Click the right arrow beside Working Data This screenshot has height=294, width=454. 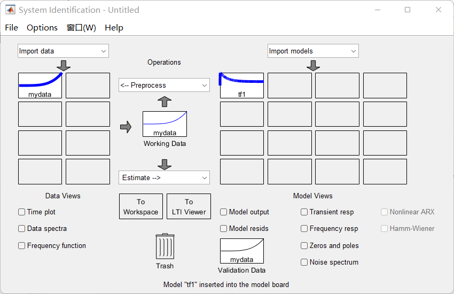126,127
